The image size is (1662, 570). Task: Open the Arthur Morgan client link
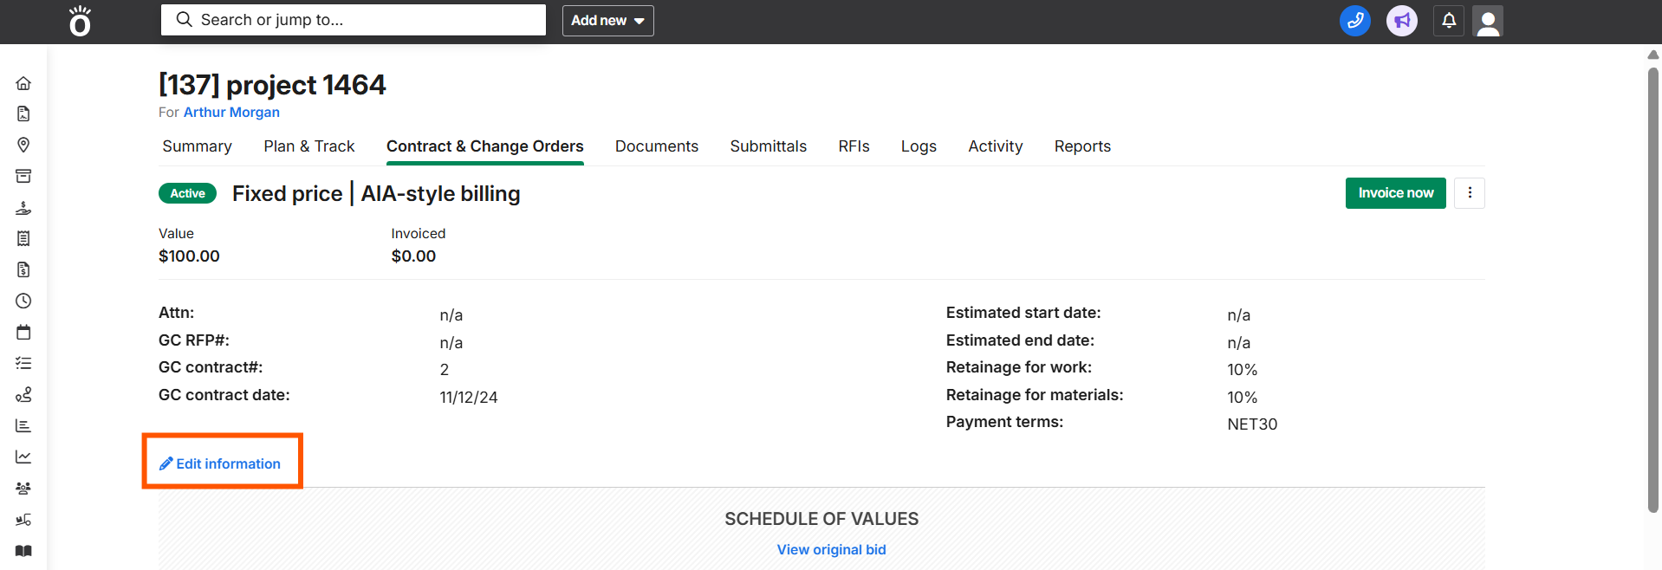[x=231, y=113]
